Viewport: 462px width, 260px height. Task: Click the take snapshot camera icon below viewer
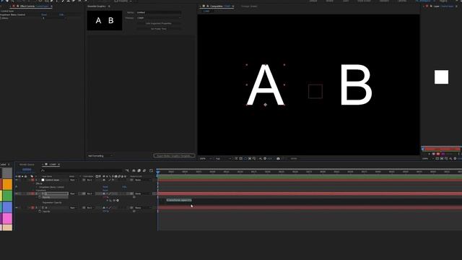pos(278,159)
